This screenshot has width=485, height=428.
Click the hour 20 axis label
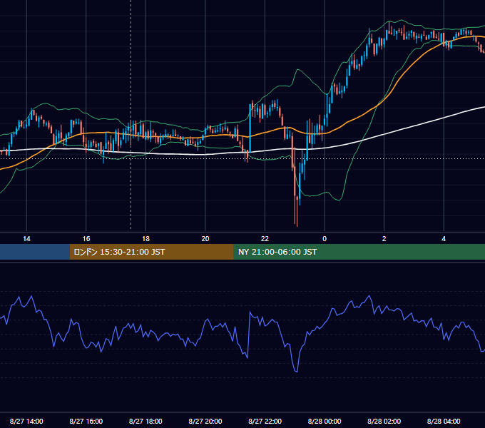tap(205, 239)
